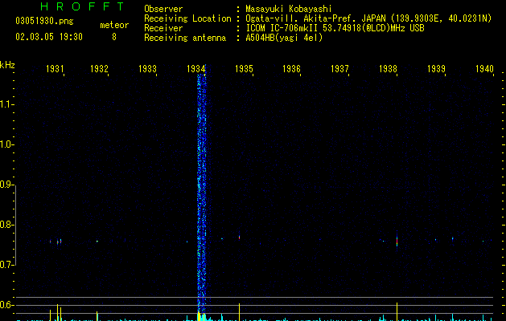Click the 0.7 kHz axis label
Image resolution: width=506 pixels, height=321 pixels.
6,265
